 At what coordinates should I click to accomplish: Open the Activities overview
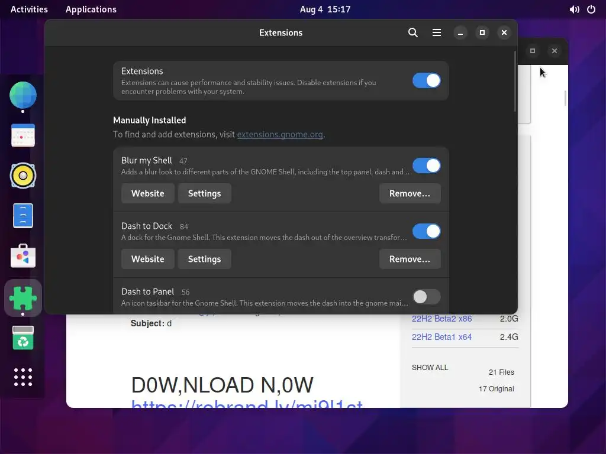[29, 9]
